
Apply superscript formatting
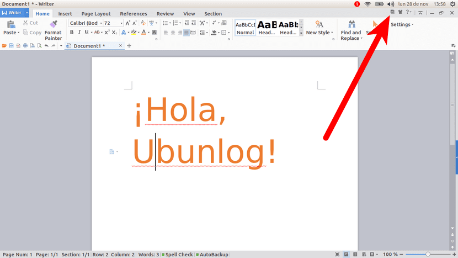click(x=106, y=33)
